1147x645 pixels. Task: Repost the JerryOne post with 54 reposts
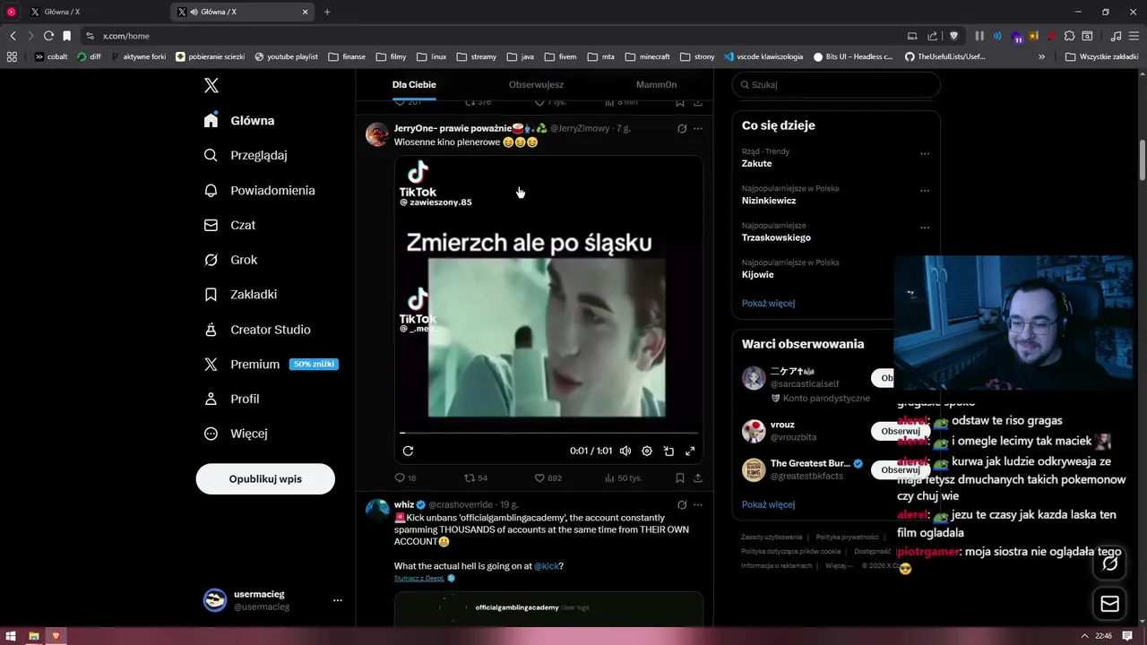click(476, 477)
